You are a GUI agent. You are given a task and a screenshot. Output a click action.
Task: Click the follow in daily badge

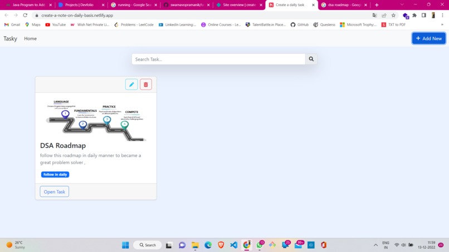[x=55, y=175]
